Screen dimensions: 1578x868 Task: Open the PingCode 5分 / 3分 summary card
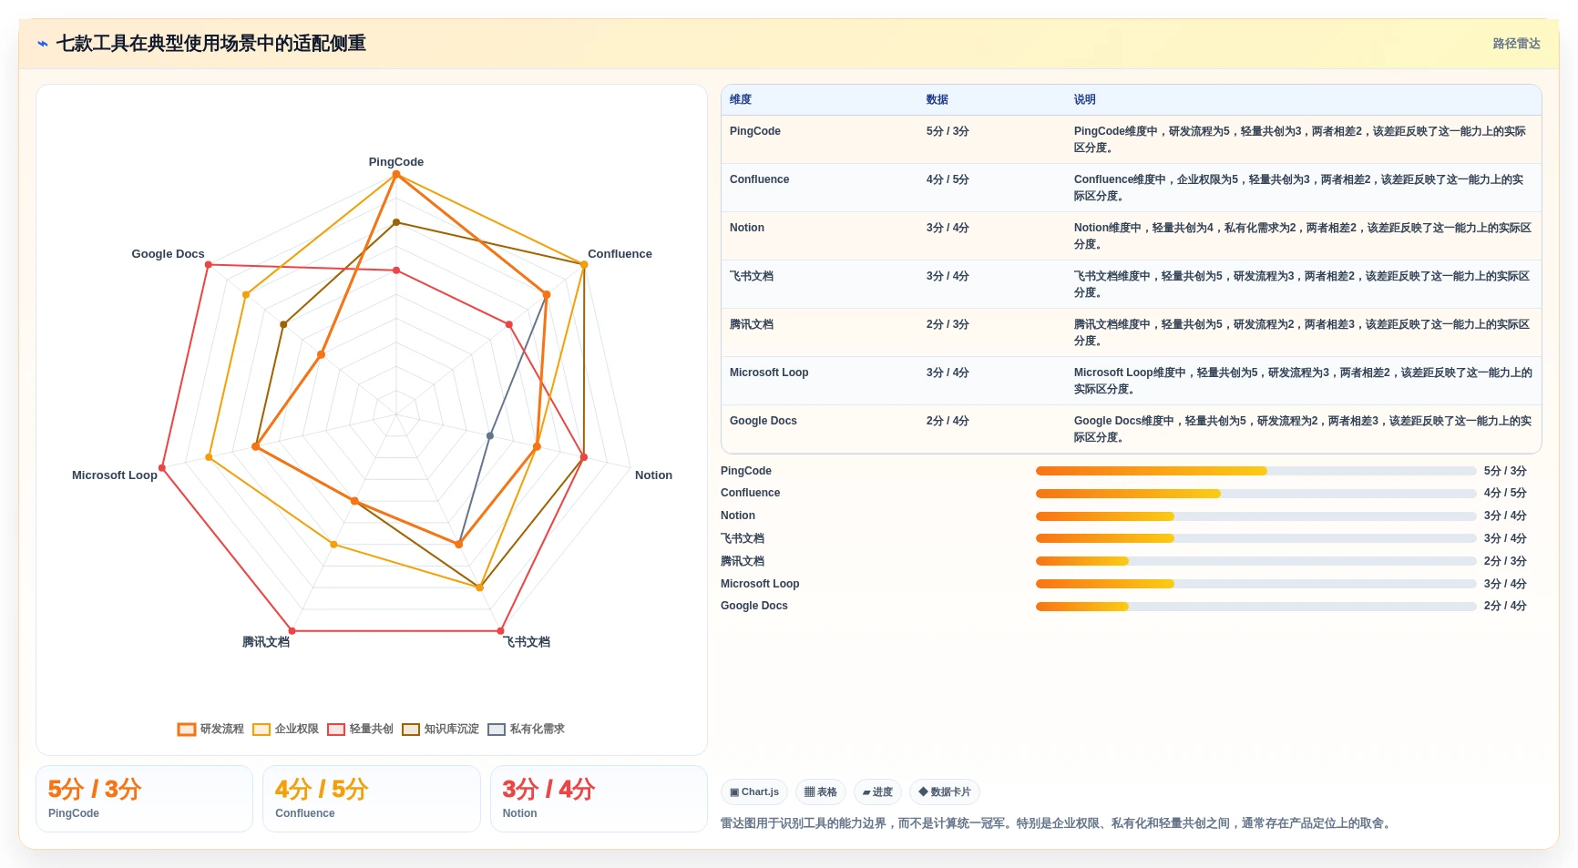coord(144,799)
